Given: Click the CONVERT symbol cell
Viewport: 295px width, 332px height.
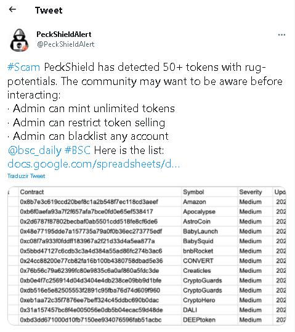Looking at the screenshot, I should [198, 261].
